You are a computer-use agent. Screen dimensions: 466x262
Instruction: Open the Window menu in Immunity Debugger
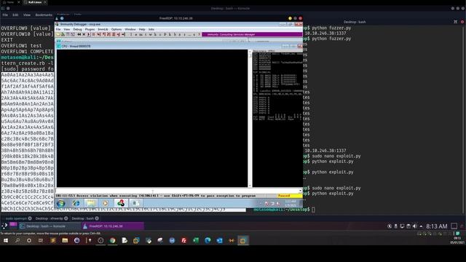[130, 29]
